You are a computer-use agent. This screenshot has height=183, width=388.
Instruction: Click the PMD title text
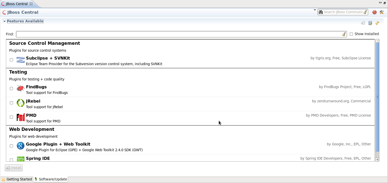31,115
